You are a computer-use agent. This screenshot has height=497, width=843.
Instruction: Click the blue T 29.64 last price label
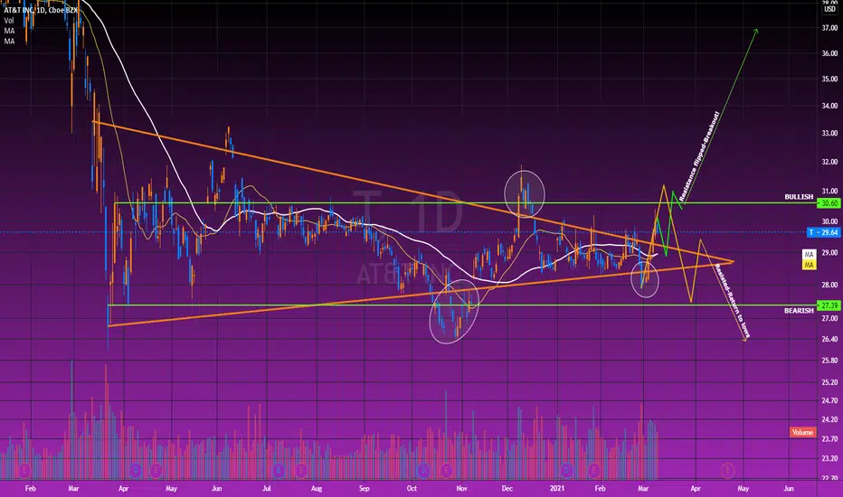point(824,232)
